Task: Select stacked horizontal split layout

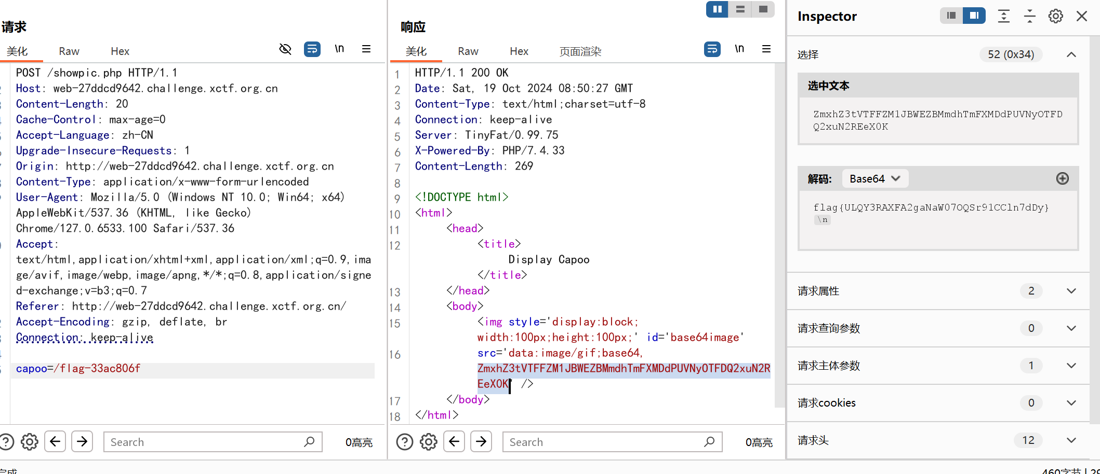Action: pos(740,9)
